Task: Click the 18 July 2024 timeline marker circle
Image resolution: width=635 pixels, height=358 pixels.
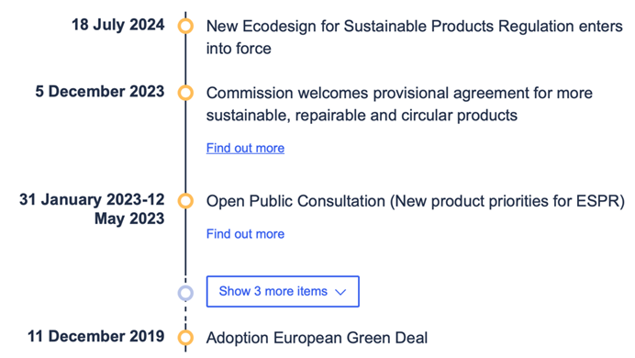Action: click(x=185, y=26)
